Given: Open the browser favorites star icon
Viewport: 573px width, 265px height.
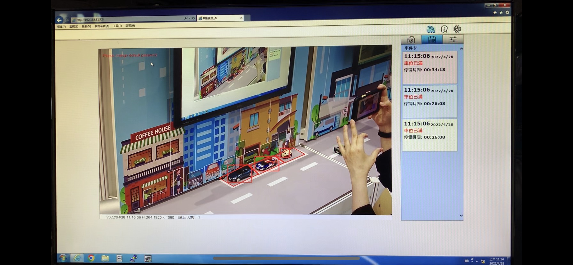Looking at the screenshot, I should (x=501, y=12).
